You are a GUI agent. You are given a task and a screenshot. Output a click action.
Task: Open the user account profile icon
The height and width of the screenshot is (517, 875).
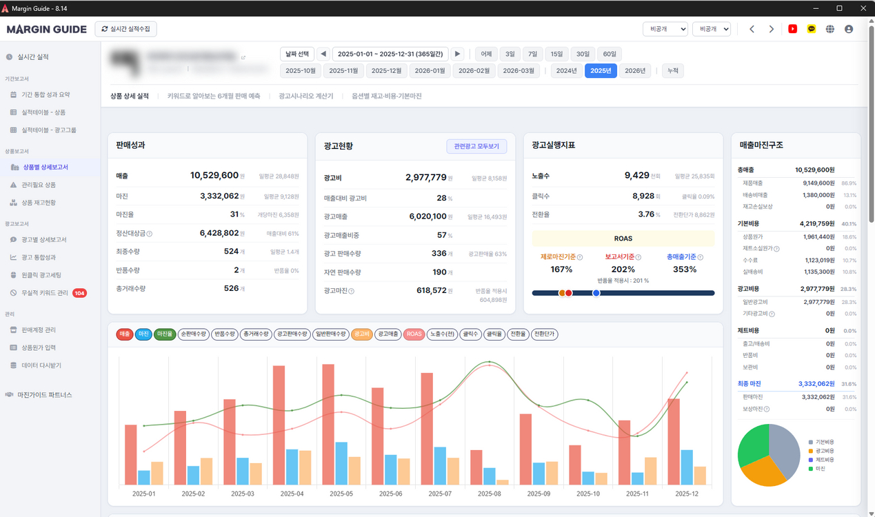pos(849,29)
